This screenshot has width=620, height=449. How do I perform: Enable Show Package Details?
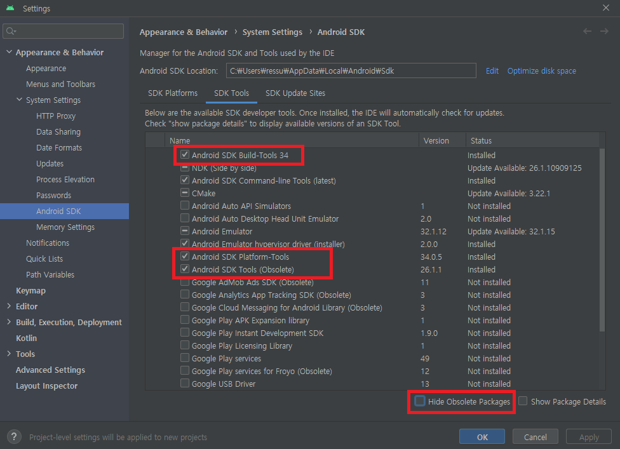coord(523,401)
